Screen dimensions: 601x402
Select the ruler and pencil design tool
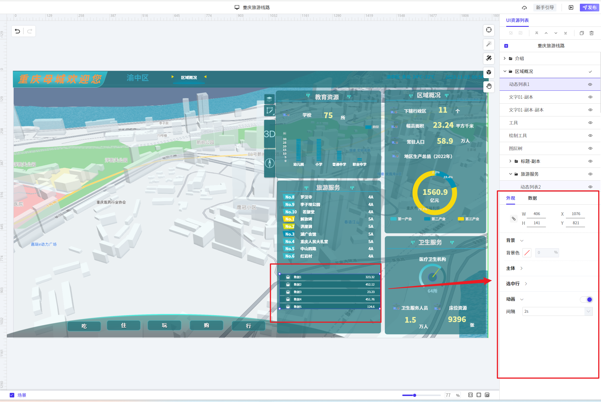(489, 58)
